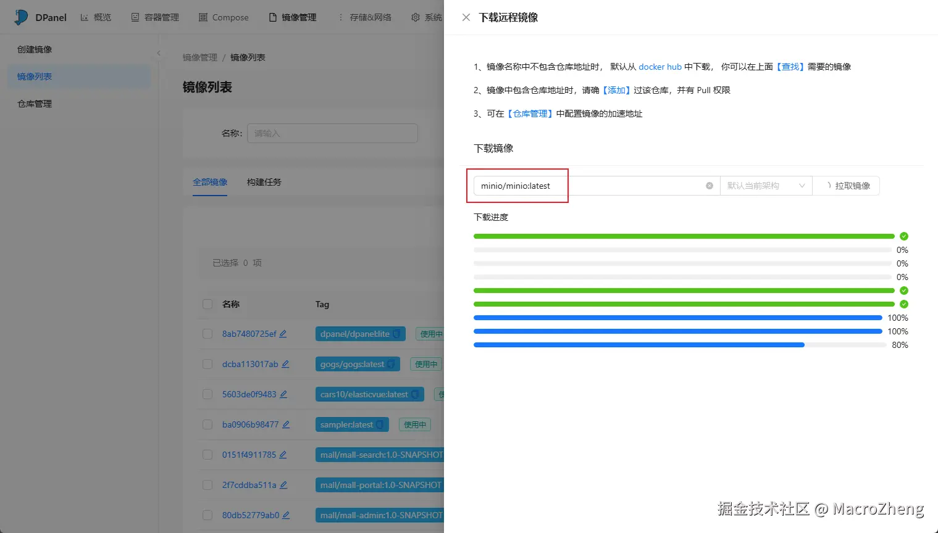The height and width of the screenshot is (533, 938).
Task: Check the box for image 5603de0f9483
Action: (x=207, y=394)
